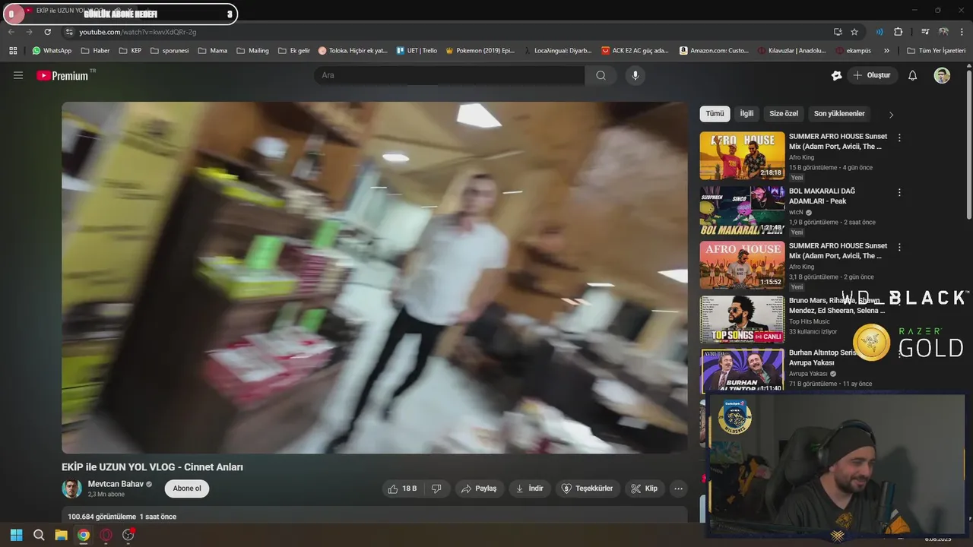Open Chrome apps grid in bookmarks bar
973x547 pixels.
(x=13, y=51)
